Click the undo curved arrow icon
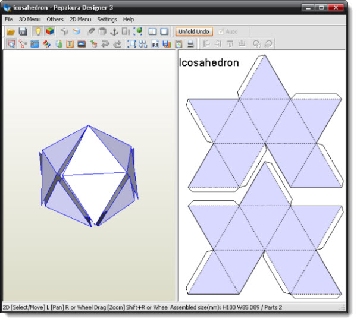This screenshot has height=322, width=357. pos(105,44)
